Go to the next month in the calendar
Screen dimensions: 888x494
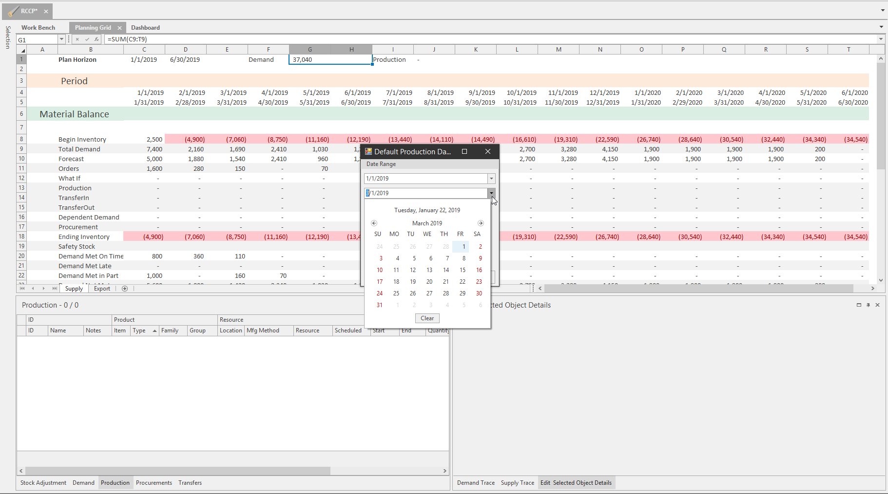pos(481,223)
